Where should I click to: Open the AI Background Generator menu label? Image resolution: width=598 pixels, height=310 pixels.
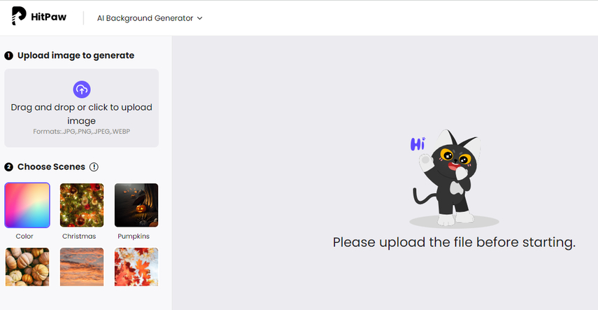pos(145,18)
